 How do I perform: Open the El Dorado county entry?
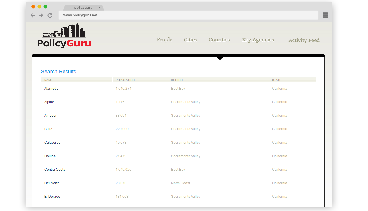coord(52,197)
